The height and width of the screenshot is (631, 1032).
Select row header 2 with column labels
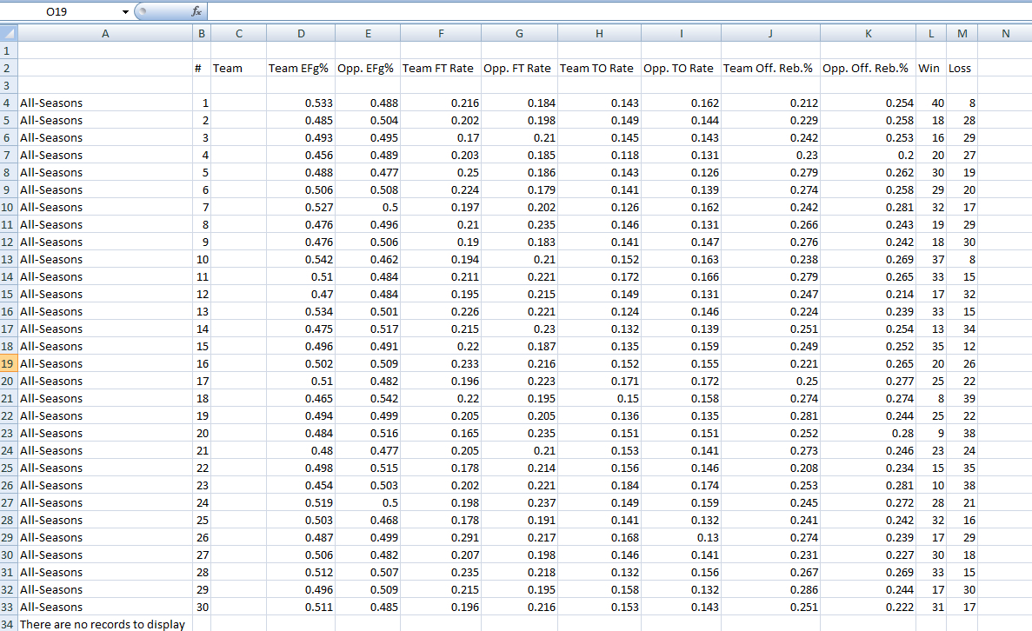tap(10, 68)
